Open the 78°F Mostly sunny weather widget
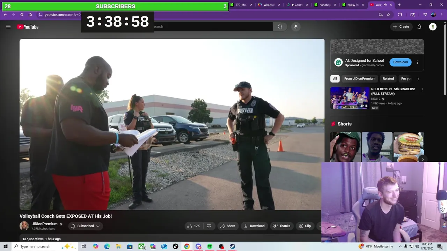The width and height of the screenshot is (447, 251). tap(376, 246)
